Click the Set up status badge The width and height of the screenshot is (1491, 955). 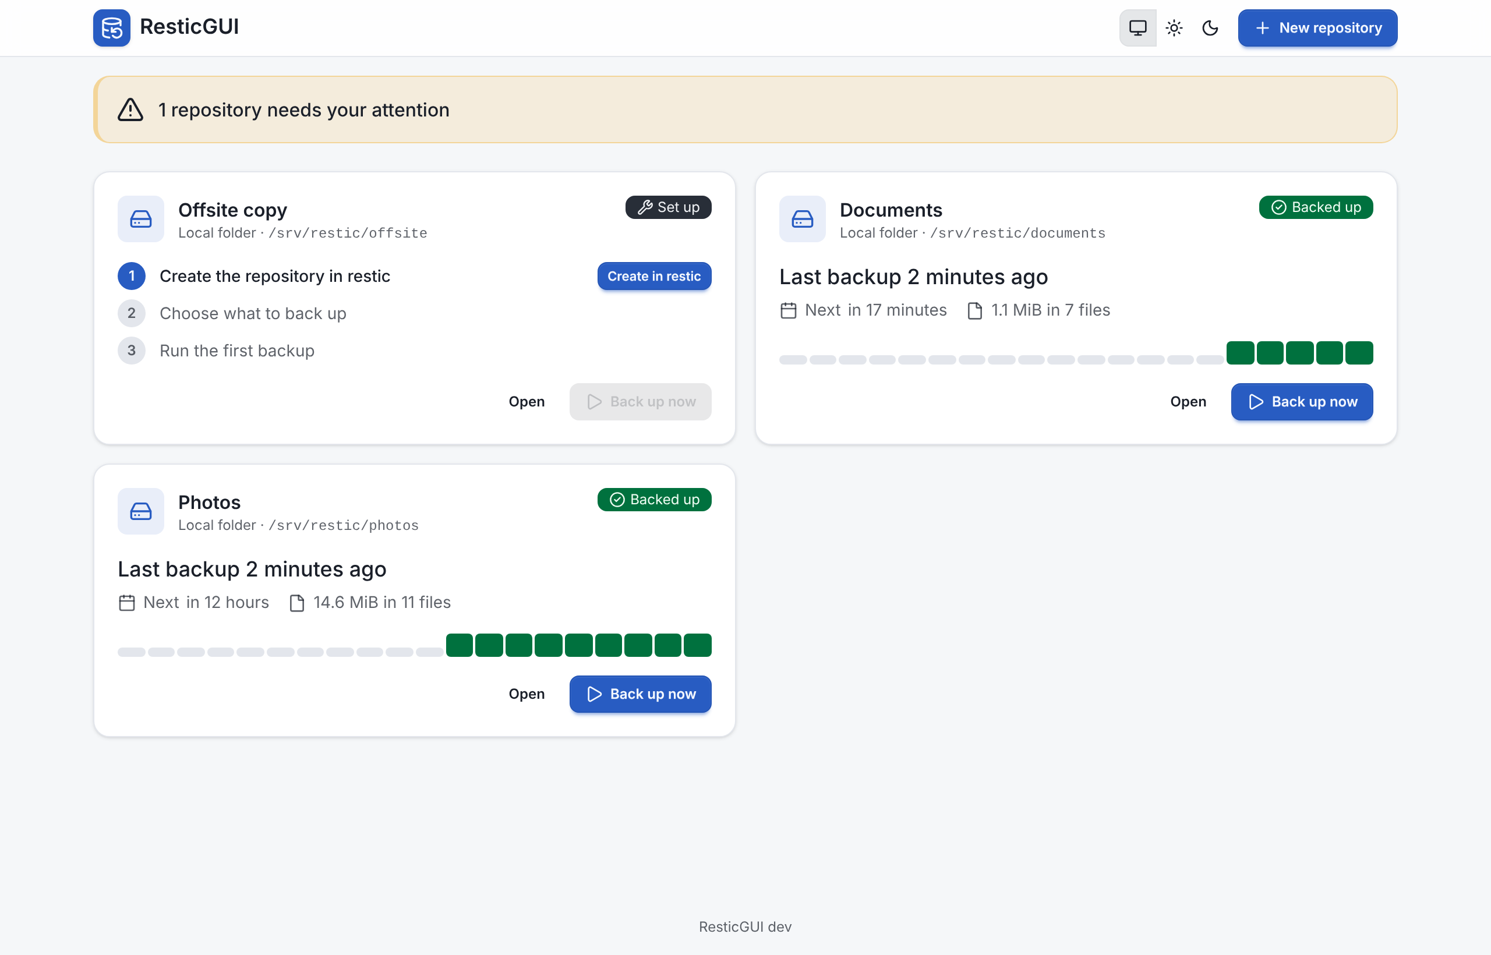coord(668,207)
